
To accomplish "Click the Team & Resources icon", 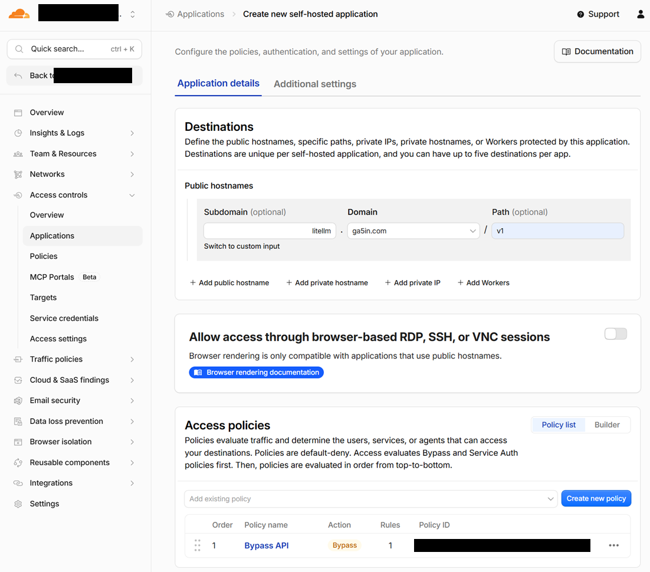I will click(18, 154).
